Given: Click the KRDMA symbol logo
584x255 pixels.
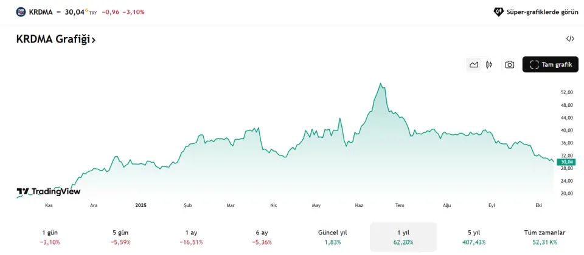Looking at the screenshot, I should pyautogui.click(x=21, y=12).
